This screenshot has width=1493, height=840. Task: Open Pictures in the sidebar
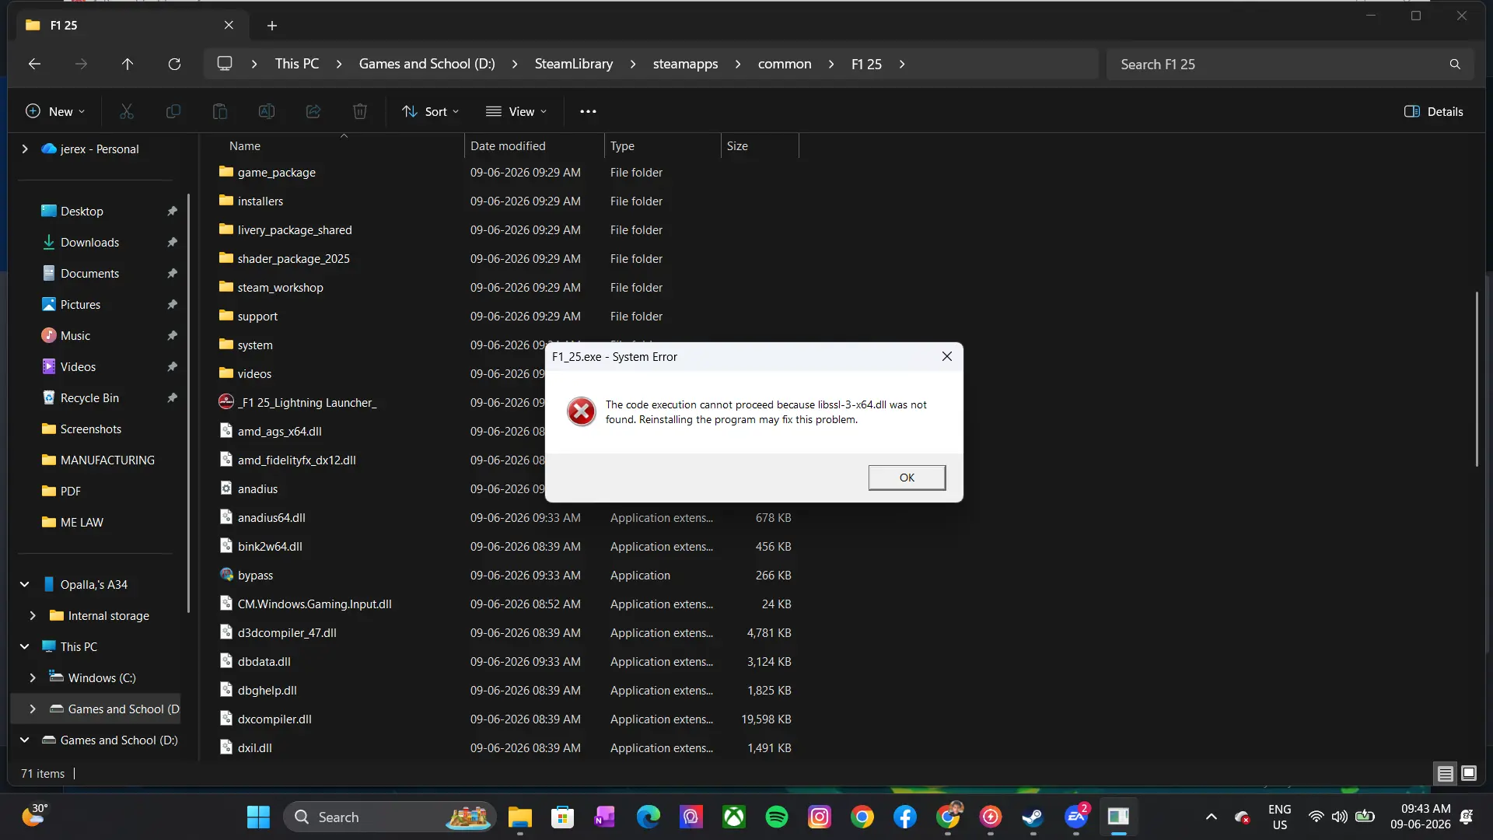click(x=80, y=304)
